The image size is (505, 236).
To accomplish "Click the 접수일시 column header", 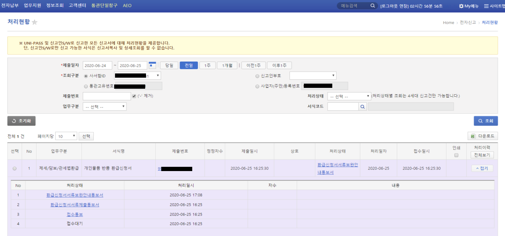I will 421,151.
